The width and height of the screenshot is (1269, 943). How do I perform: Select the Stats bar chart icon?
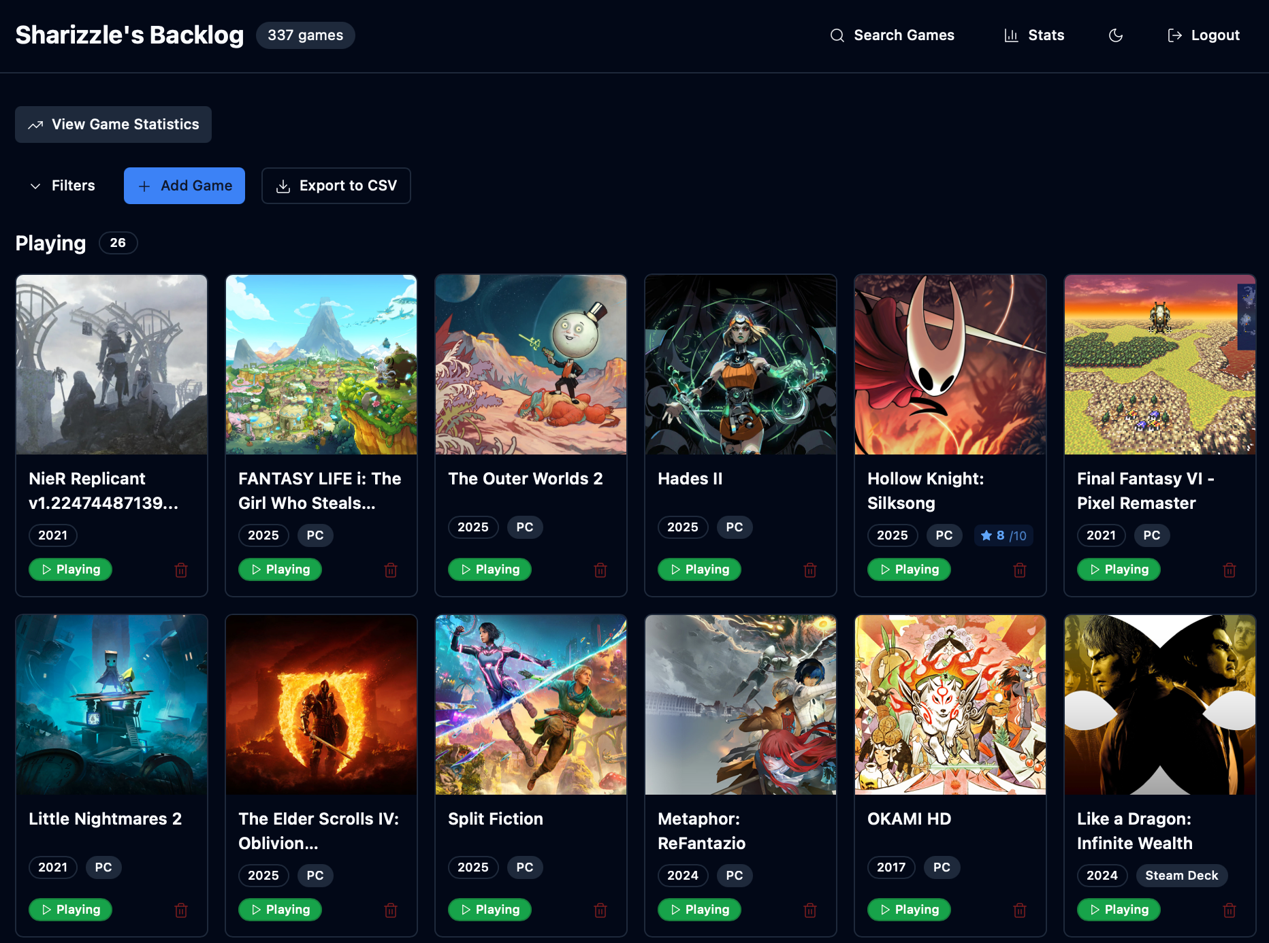1011,35
